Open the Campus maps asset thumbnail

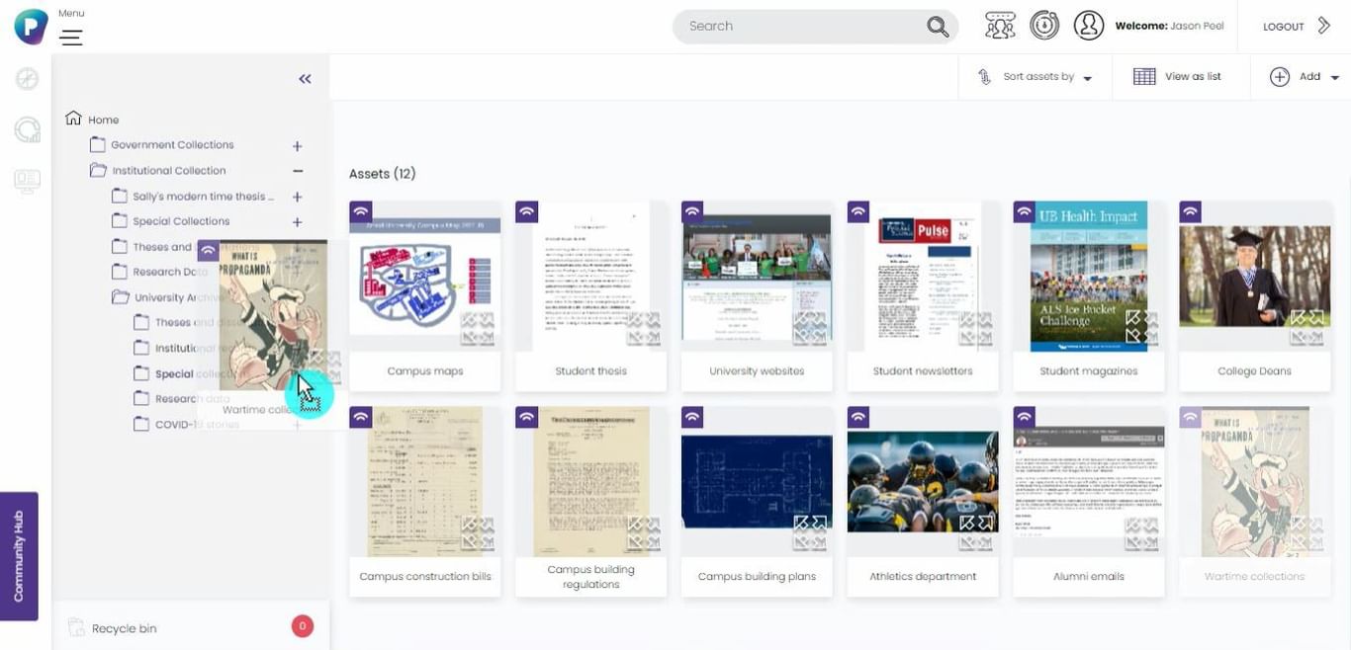point(424,278)
